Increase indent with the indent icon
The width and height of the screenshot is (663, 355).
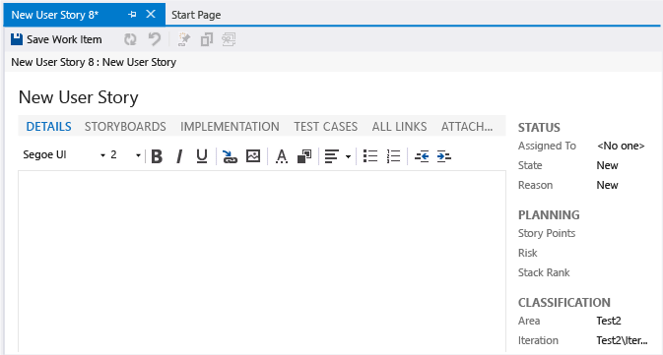click(443, 156)
